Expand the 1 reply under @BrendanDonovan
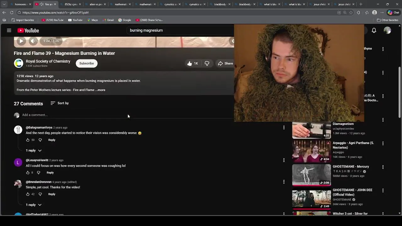The height and width of the screenshot is (226, 402). pyautogui.click(x=34, y=205)
